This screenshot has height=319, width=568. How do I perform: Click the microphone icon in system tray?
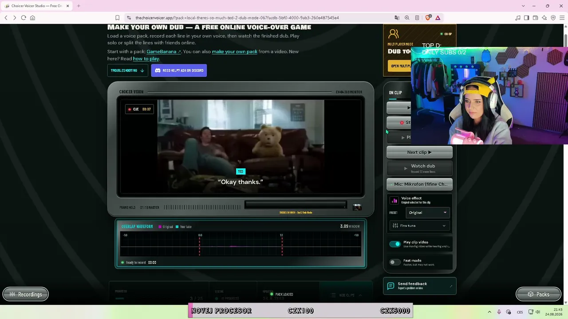point(499,312)
